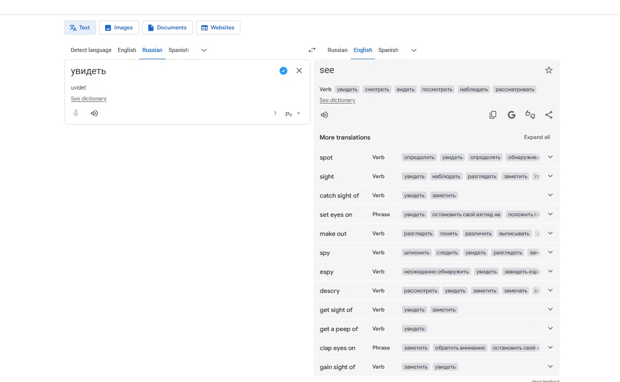Select English as source language

pyautogui.click(x=127, y=50)
